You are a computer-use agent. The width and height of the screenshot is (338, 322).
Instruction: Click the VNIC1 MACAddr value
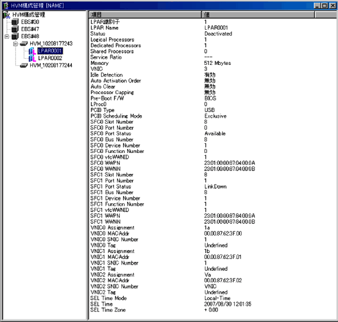pyautogui.click(x=222, y=257)
